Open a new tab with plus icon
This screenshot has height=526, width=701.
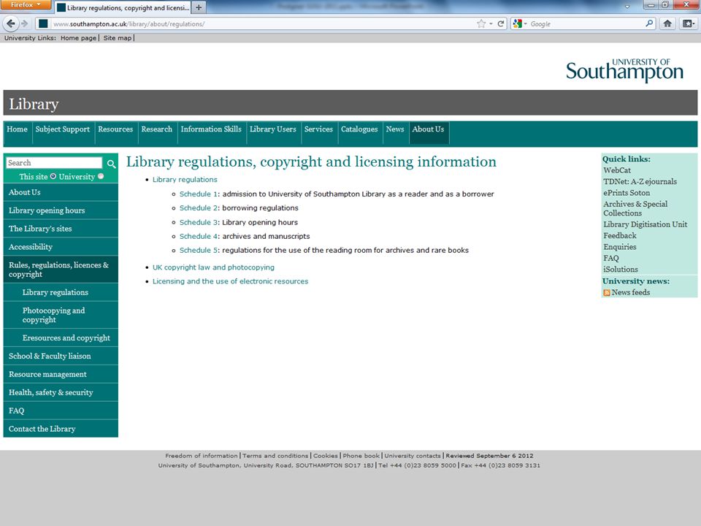[x=199, y=7]
